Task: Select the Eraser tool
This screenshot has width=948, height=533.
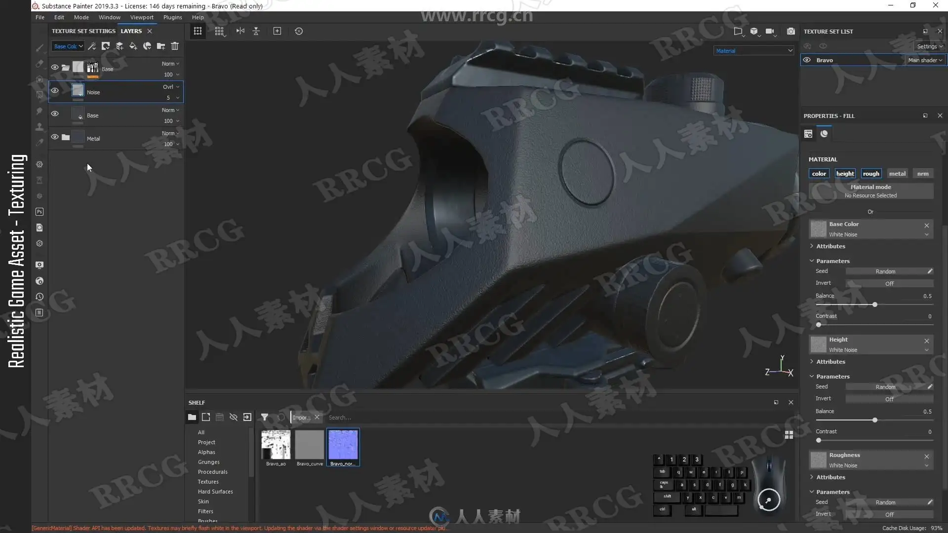Action: tap(39, 64)
